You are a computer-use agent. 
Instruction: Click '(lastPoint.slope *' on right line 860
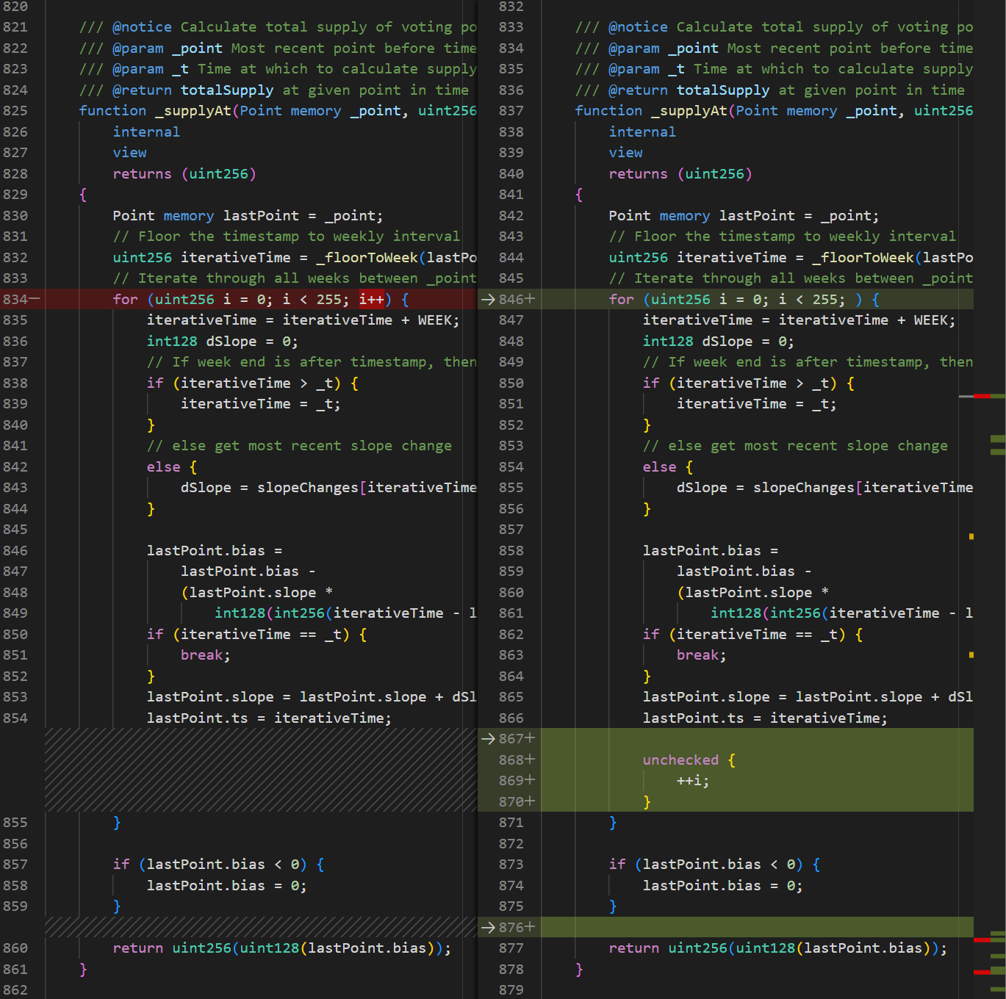[752, 592]
